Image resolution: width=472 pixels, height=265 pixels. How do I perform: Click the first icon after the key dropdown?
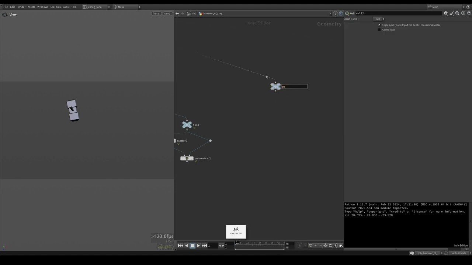(x=310, y=245)
